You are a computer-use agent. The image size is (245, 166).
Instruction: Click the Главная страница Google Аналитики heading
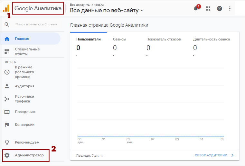click(109, 25)
